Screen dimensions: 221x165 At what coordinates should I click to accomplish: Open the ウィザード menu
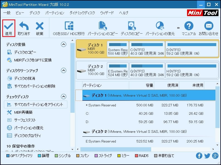[107, 13]
